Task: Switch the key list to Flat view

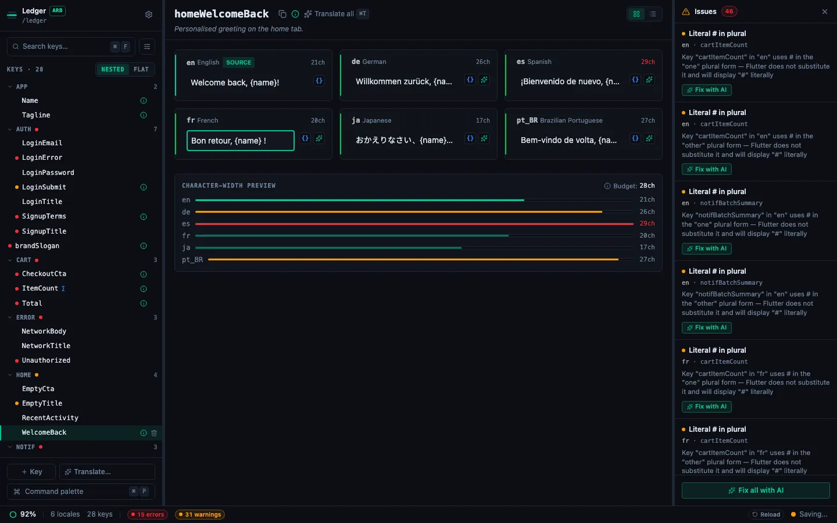Action: point(141,69)
